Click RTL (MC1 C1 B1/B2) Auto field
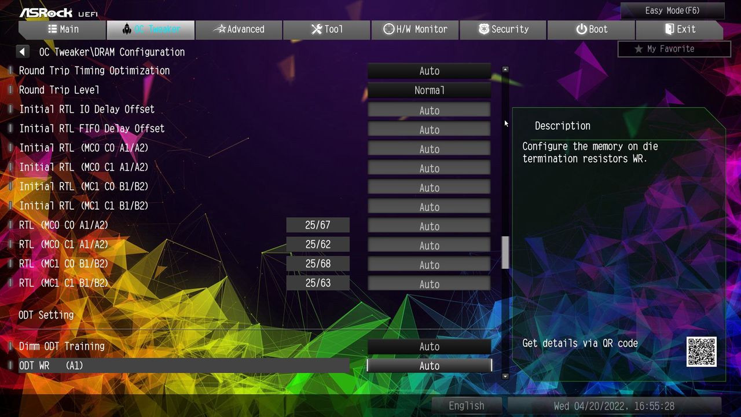This screenshot has height=417, width=741. pyautogui.click(x=429, y=284)
